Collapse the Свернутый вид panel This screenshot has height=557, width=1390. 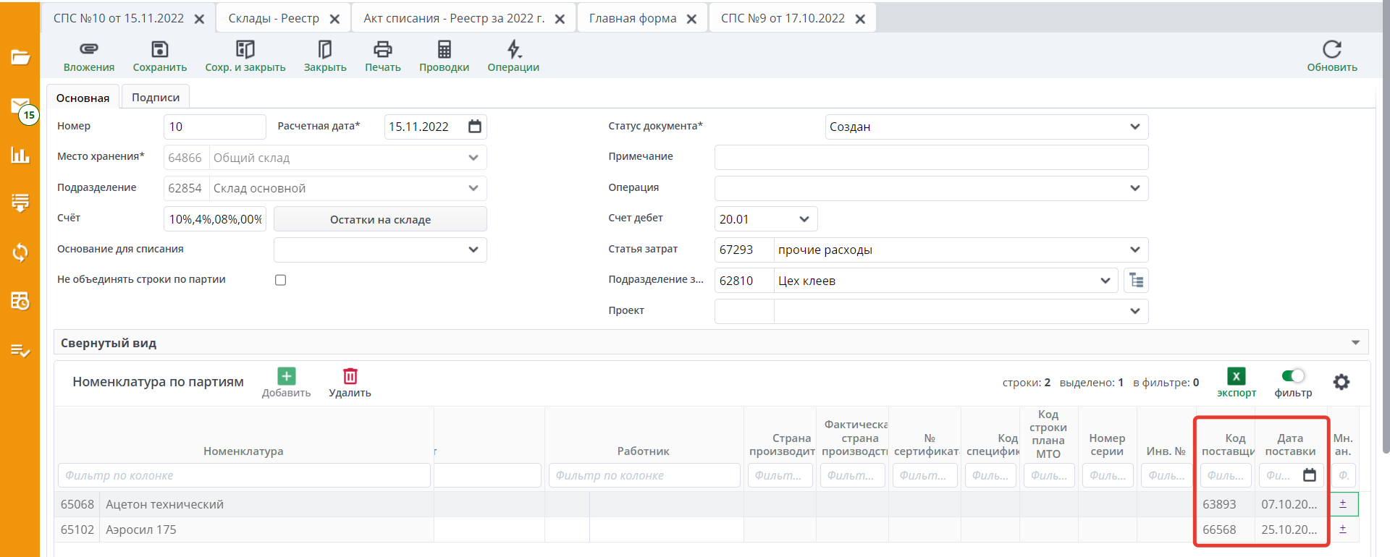point(1355,343)
